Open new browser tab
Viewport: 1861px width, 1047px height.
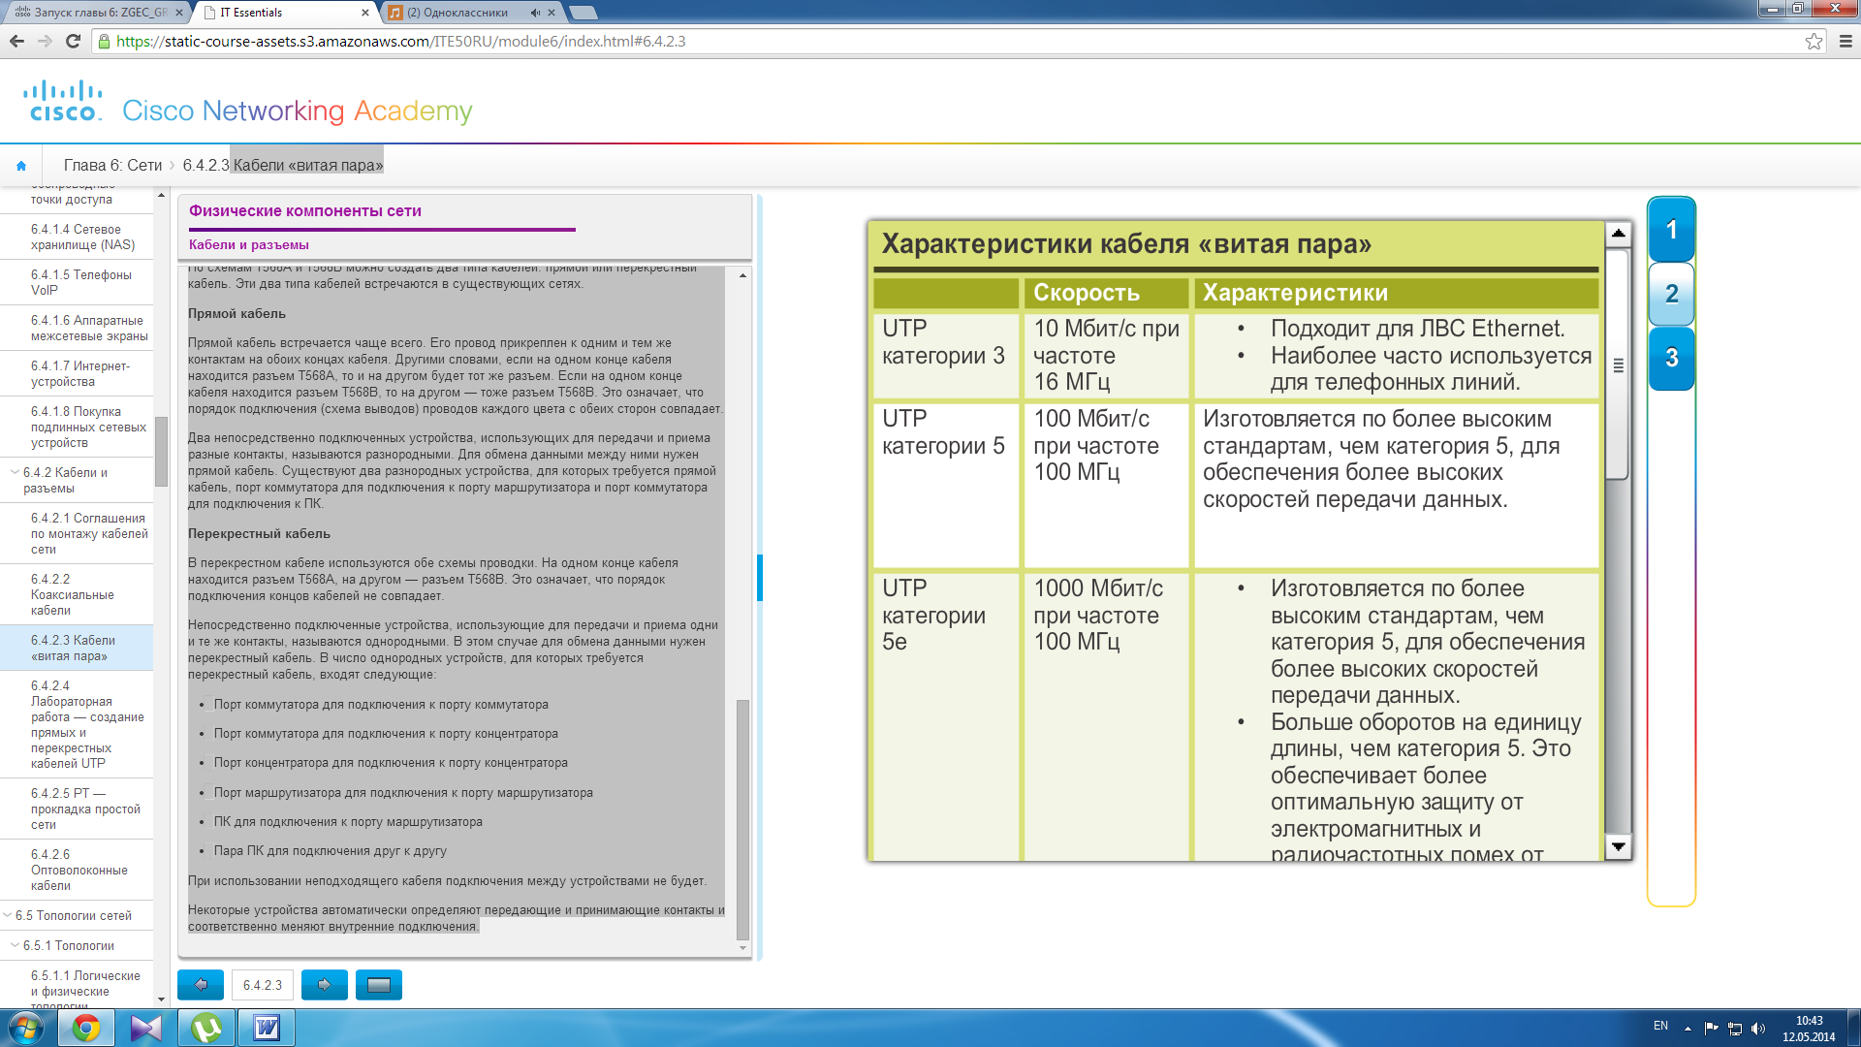coord(583,13)
